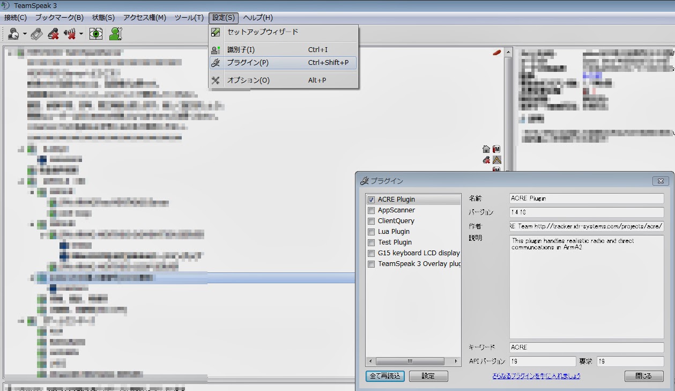Mute the microphone via toolbar icon

(53, 34)
